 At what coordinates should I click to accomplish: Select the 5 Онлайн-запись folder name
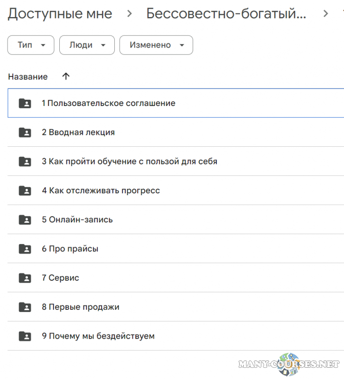77,220
